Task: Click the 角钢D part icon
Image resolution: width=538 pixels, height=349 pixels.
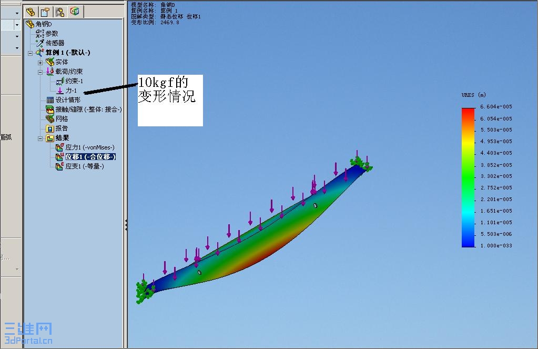Action: [30, 24]
